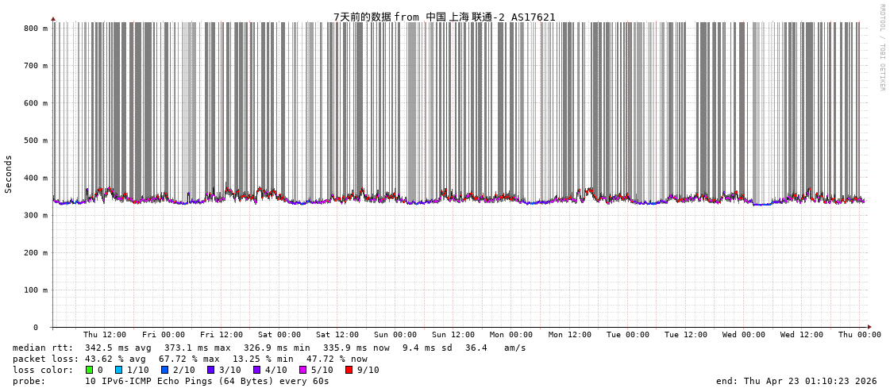
Task: Select the 4/10 loss purple swatch
Action: (x=256, y=370)
